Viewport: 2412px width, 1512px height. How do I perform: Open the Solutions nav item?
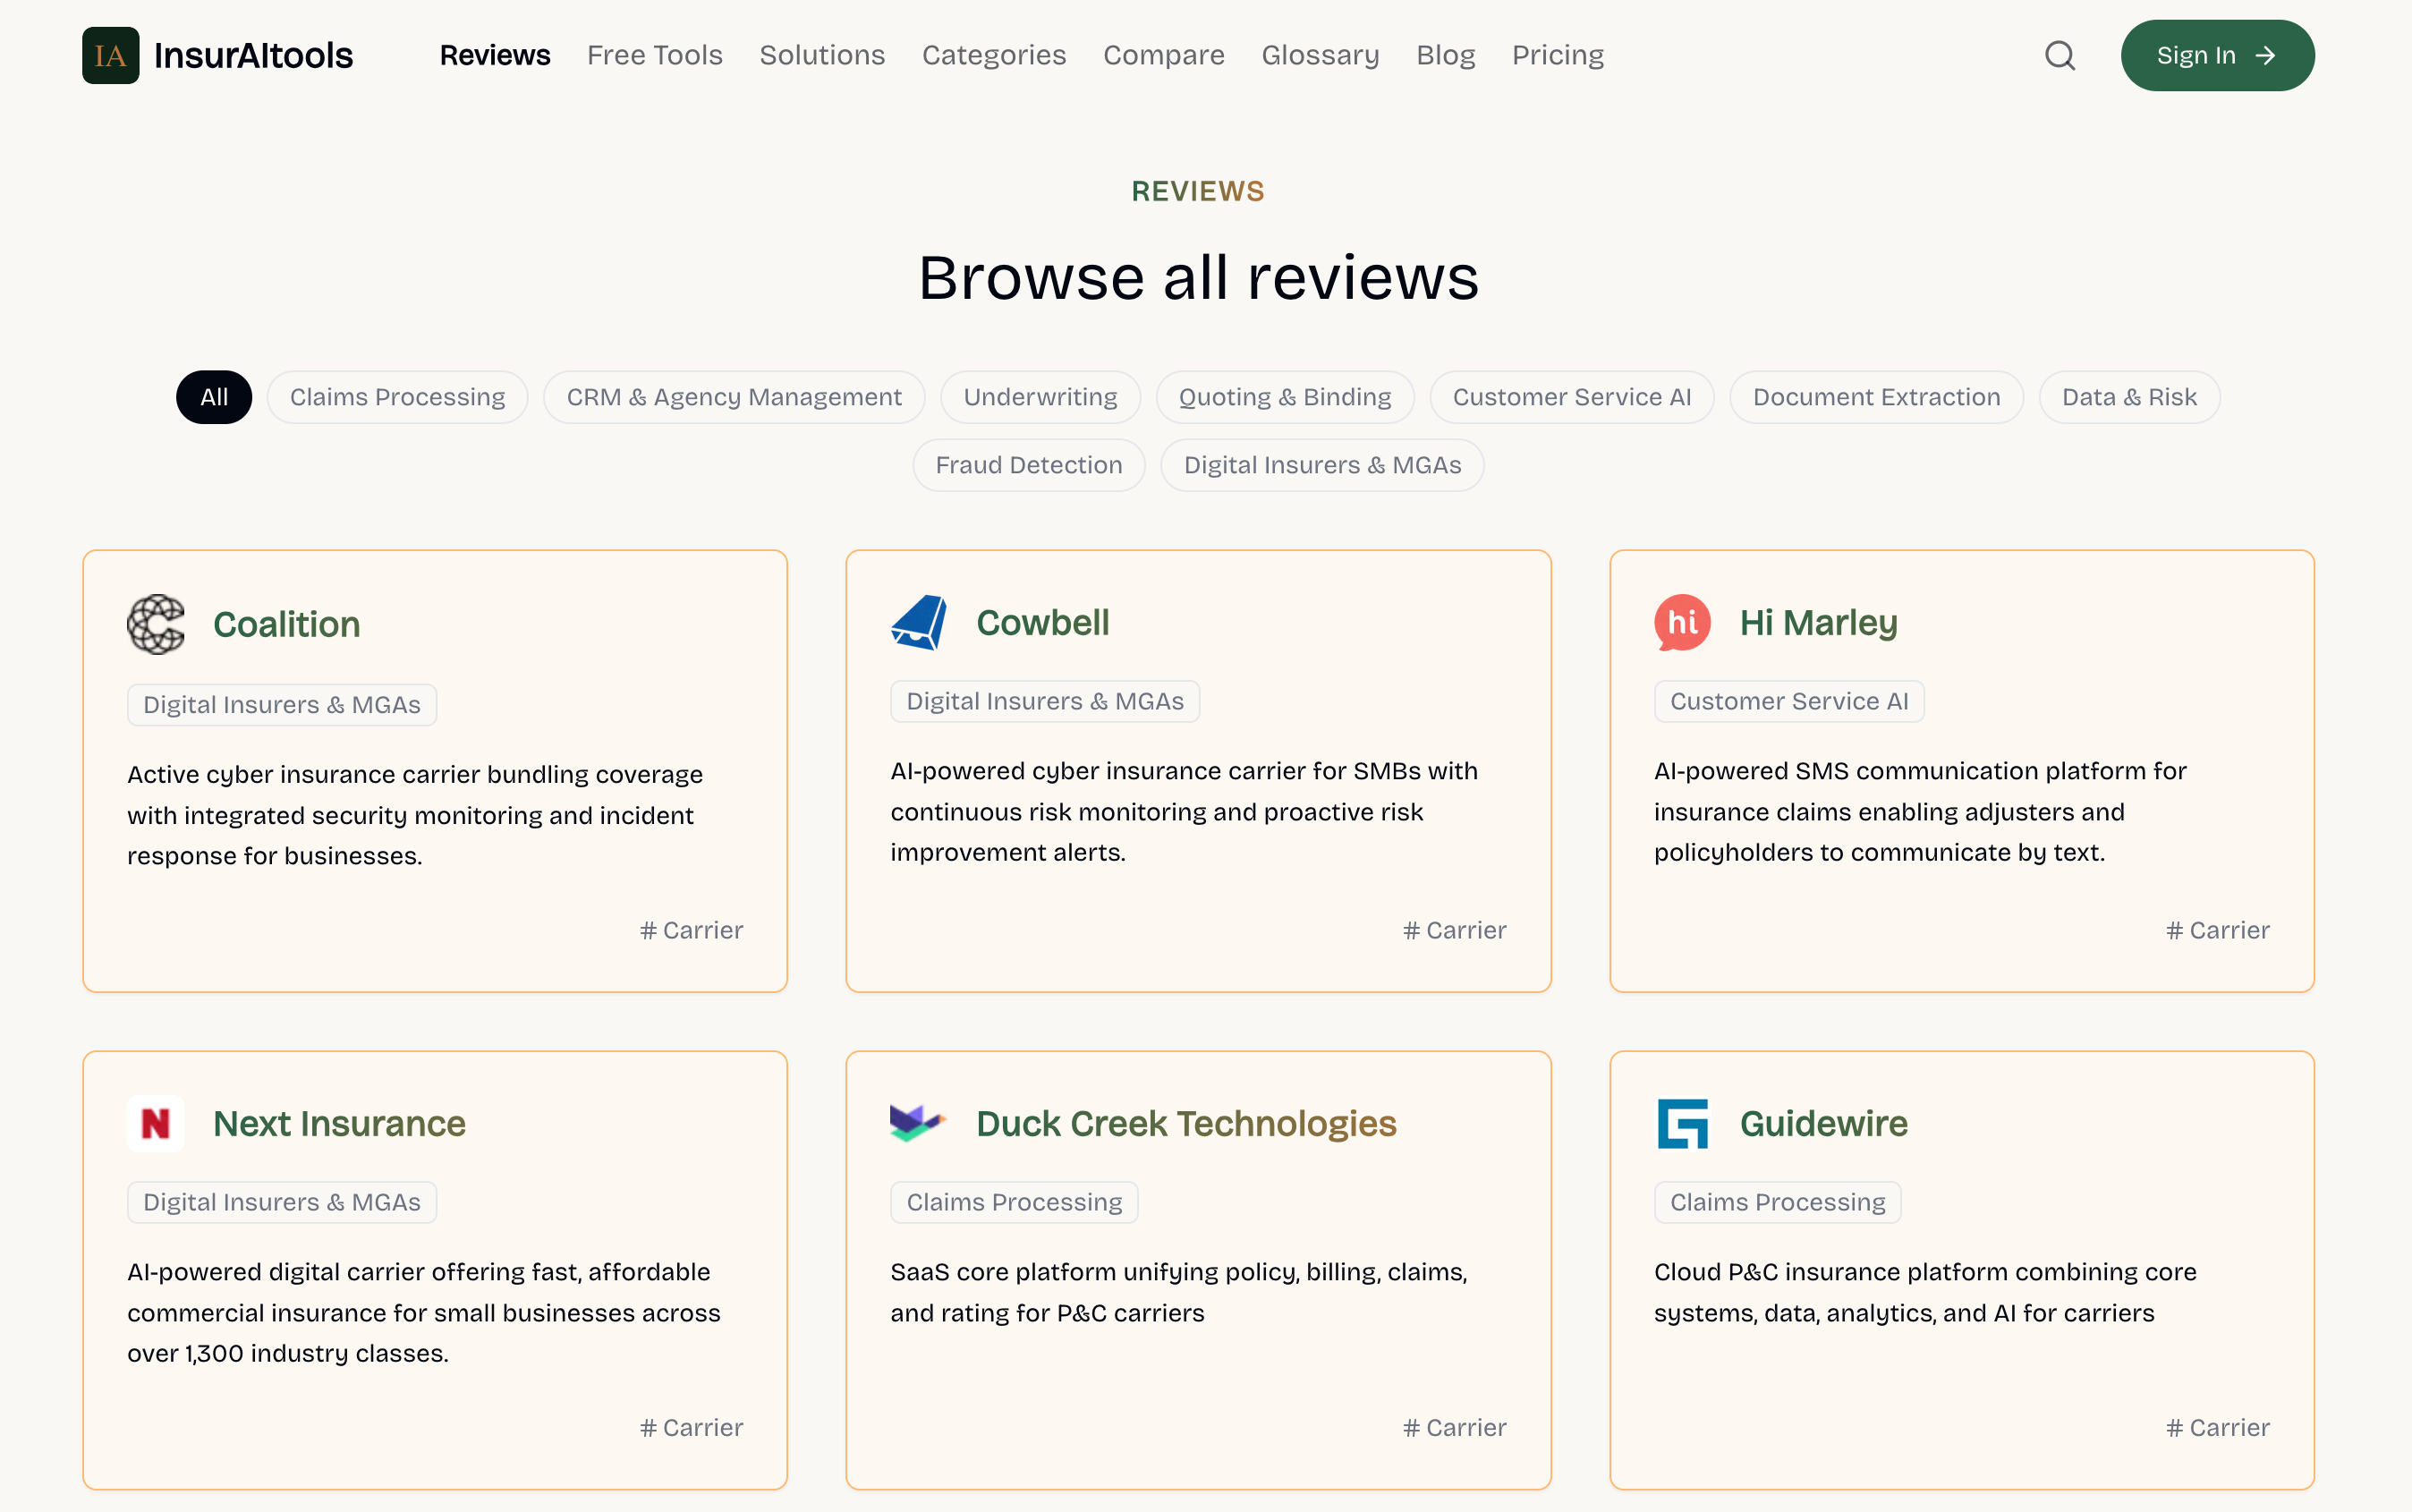[x=822, y=55]
